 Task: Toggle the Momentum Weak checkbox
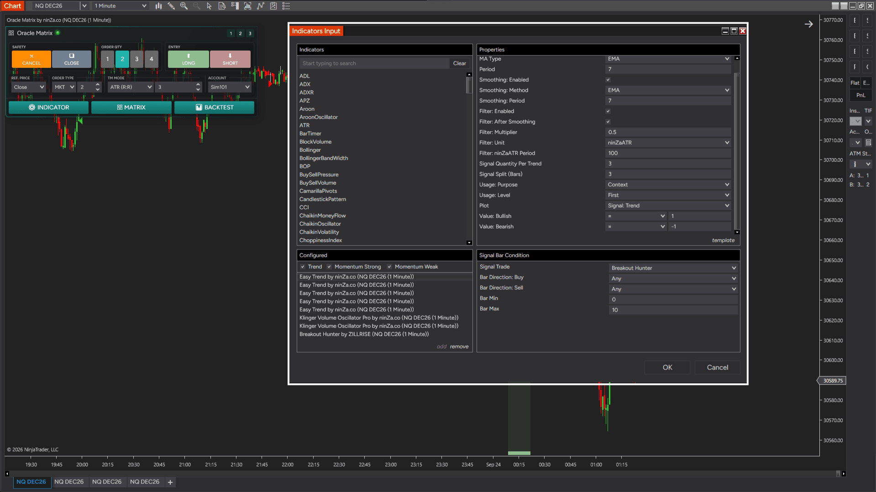click(x=389, y=267)
